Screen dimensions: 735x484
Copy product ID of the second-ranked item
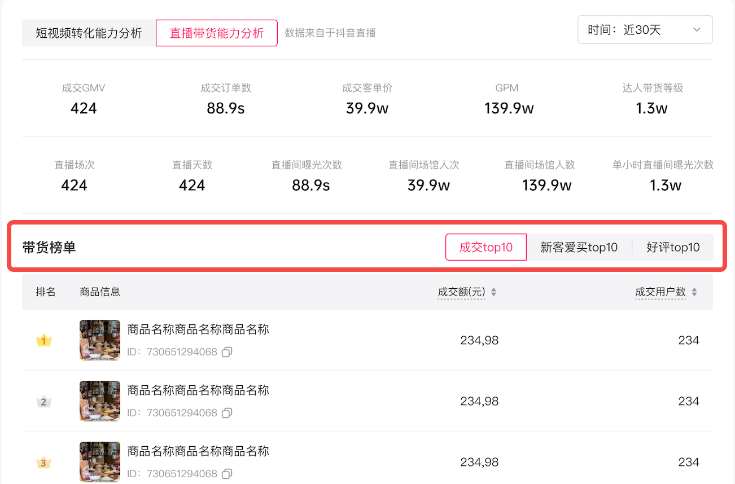pyautogui.click(x=227, y=413)
